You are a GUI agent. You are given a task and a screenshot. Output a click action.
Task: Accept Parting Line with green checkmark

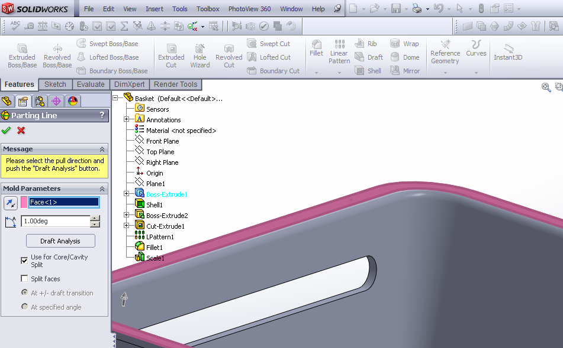tap(6, 131)
